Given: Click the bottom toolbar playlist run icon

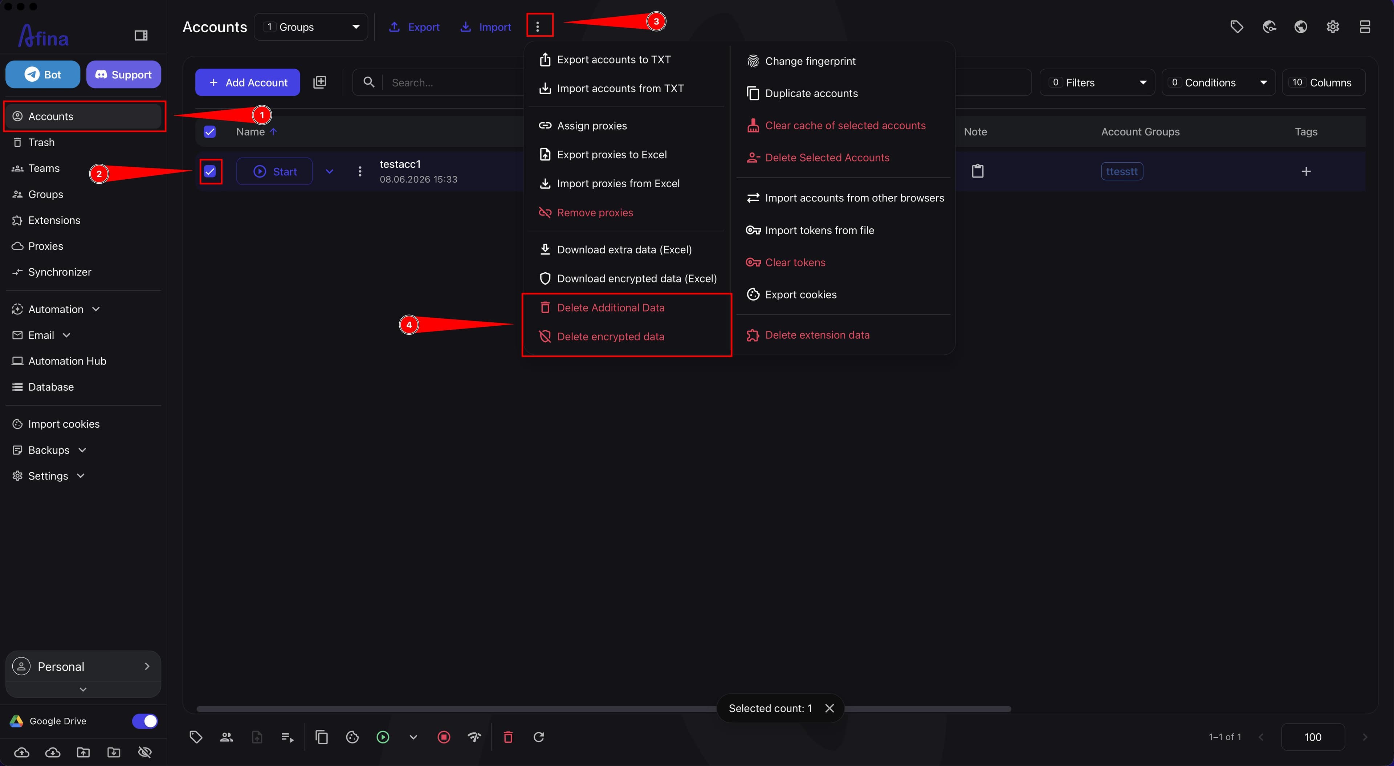Looking at the screenshot, I should [288, 737].
